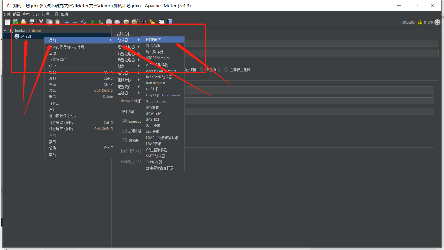Expand the 配置元件 submenu
The image size is (444, 250).
(x=127, y=87)
